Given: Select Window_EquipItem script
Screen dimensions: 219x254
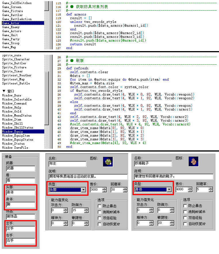Looking at the screenshot, I should tap(16, 135).
